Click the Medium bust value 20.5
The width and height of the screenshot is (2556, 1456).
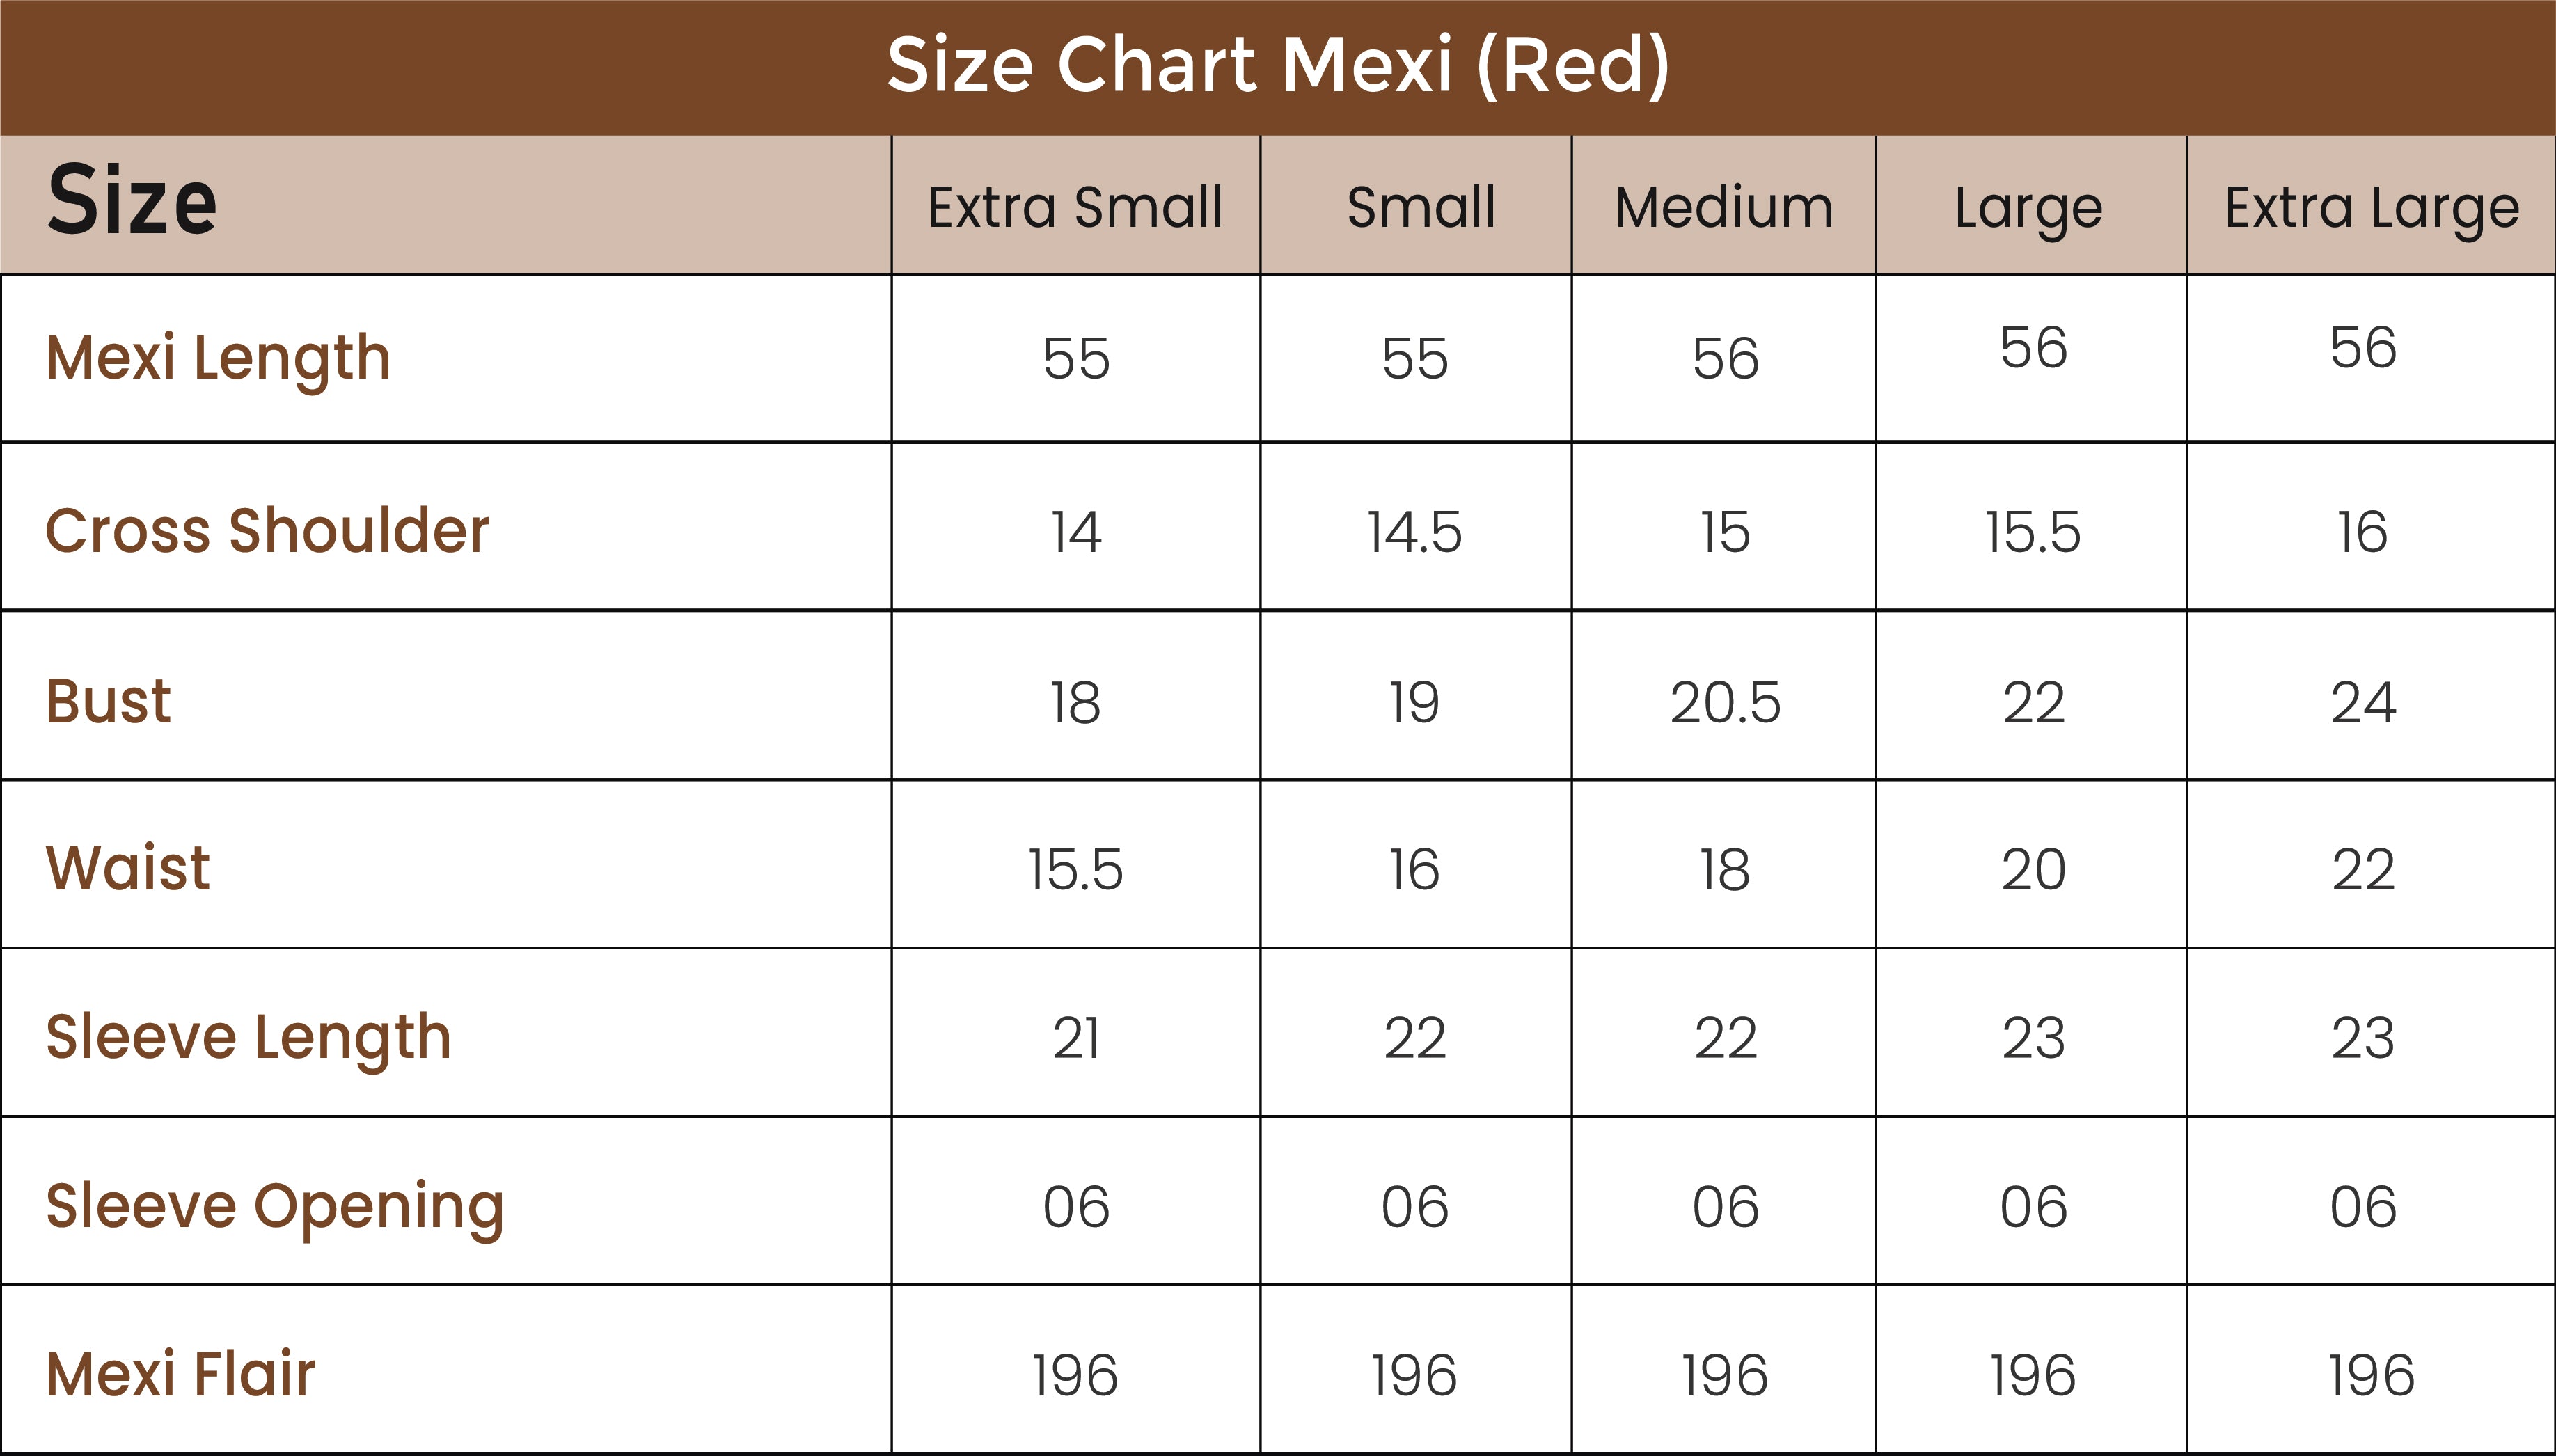click(x=1725, y=702)
